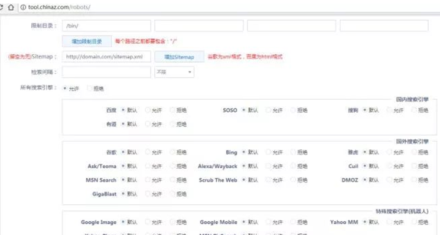Click the second empty 限制目录 field
The image size is (440, 235).
click(x=199, y=26)
